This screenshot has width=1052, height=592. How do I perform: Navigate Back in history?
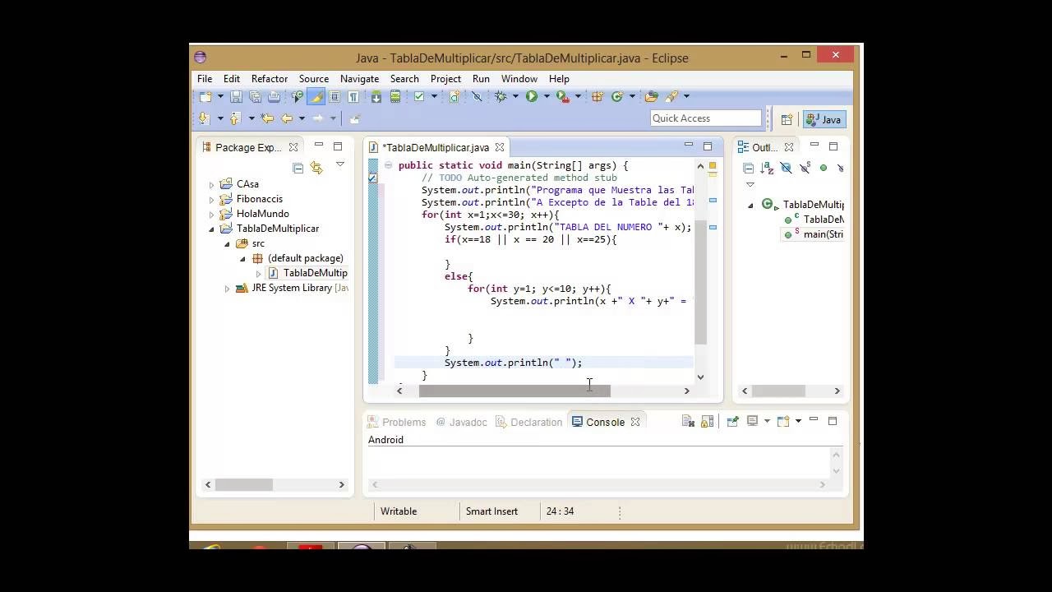click(287, 118)
